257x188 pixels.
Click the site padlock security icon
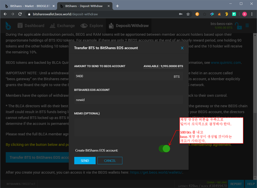pyautogui.click(x=29, y=14)
